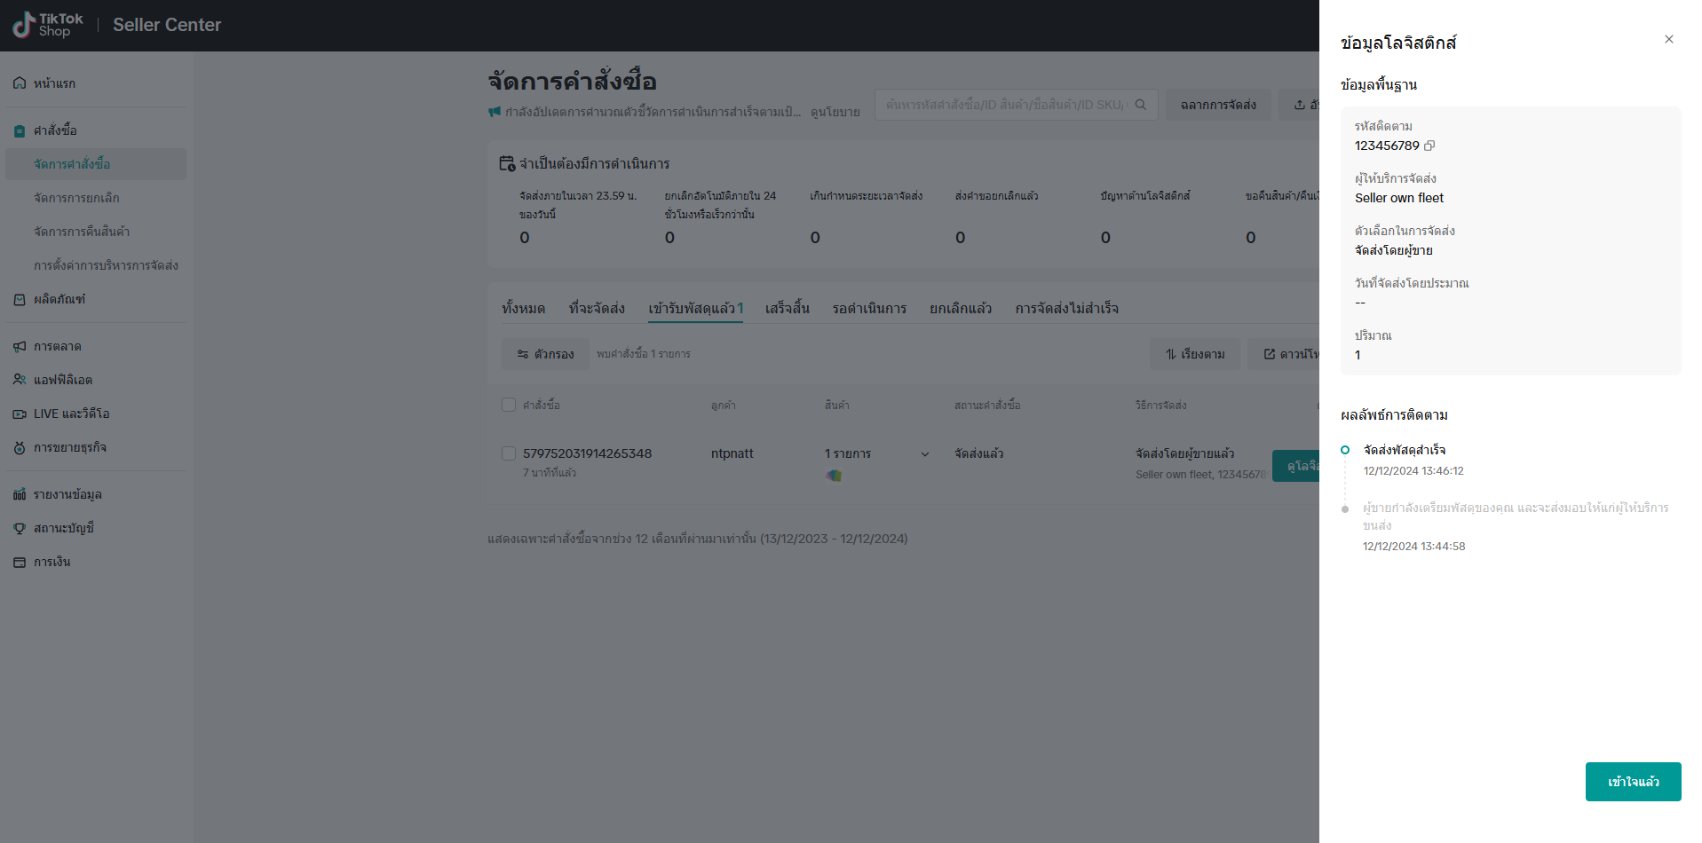Open Manage Orders in the sidebar
This screenshot has width=1702, height=843.
(x=96, y=164)
